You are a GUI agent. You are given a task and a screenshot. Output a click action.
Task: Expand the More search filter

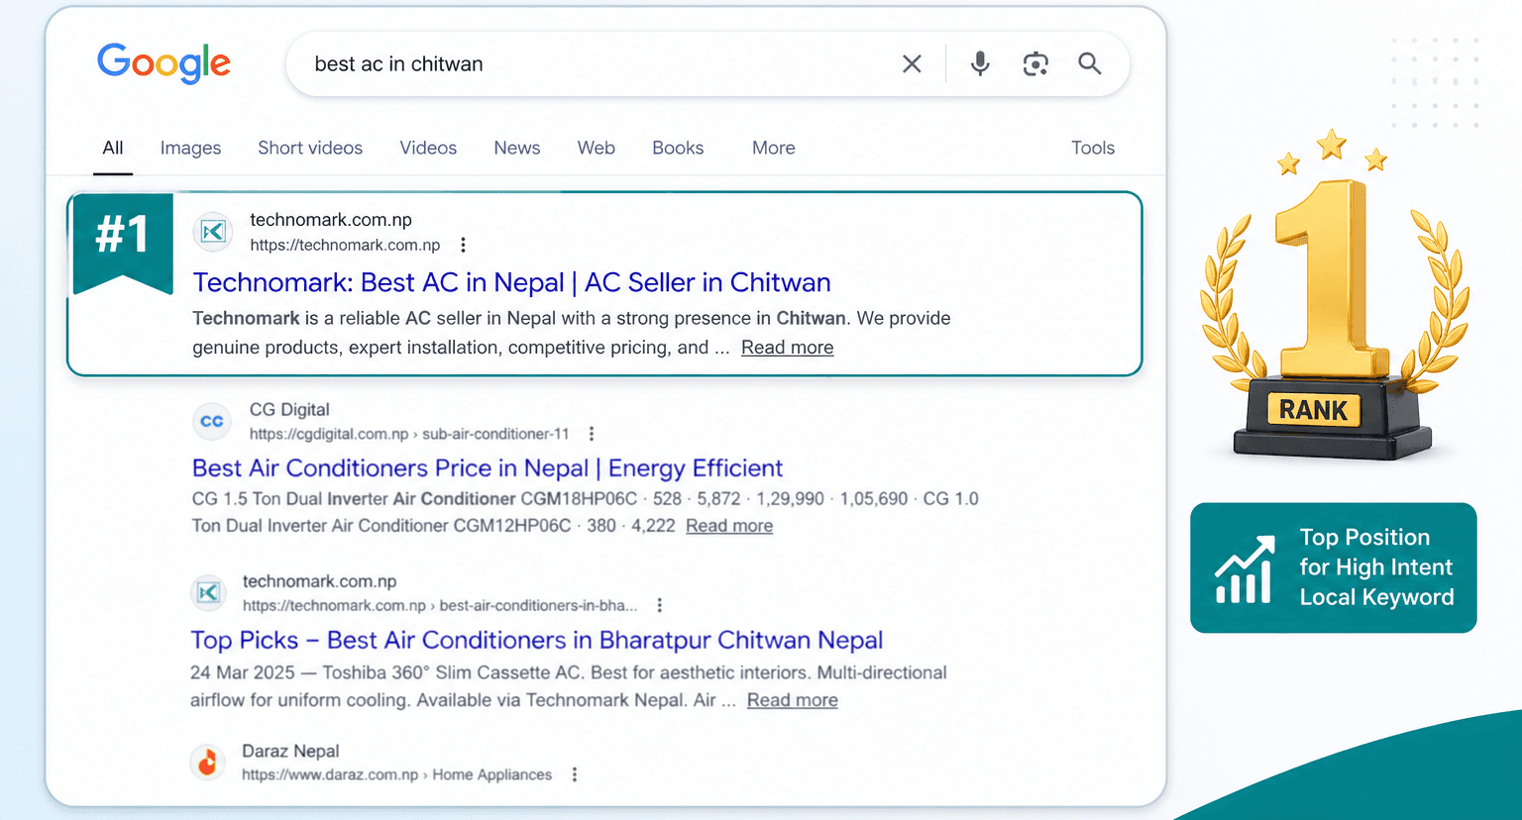pos(774,148)
